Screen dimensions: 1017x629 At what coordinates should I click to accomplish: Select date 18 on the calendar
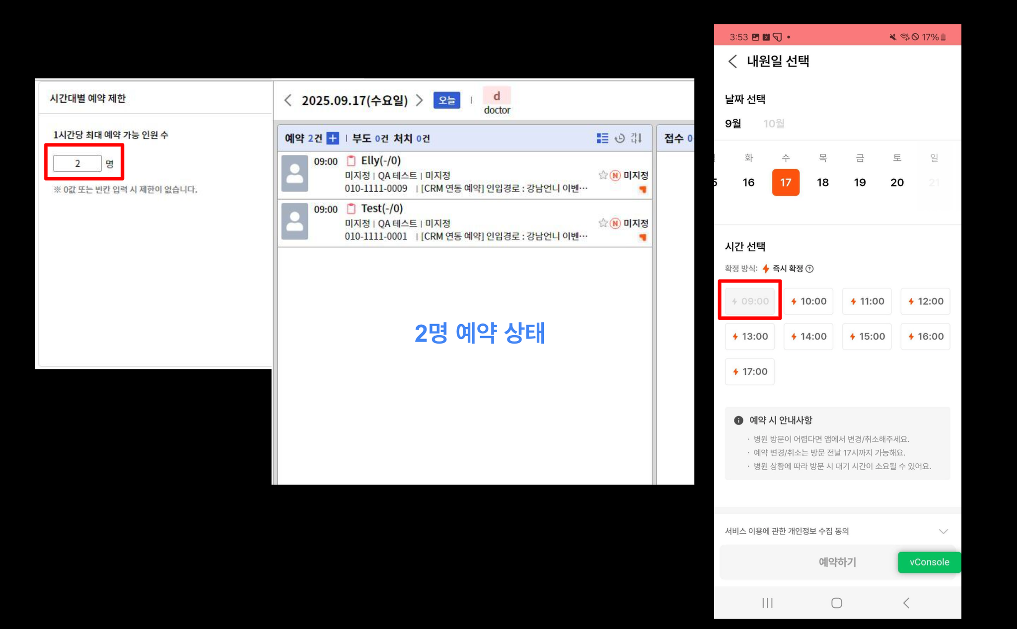[822, 183]
